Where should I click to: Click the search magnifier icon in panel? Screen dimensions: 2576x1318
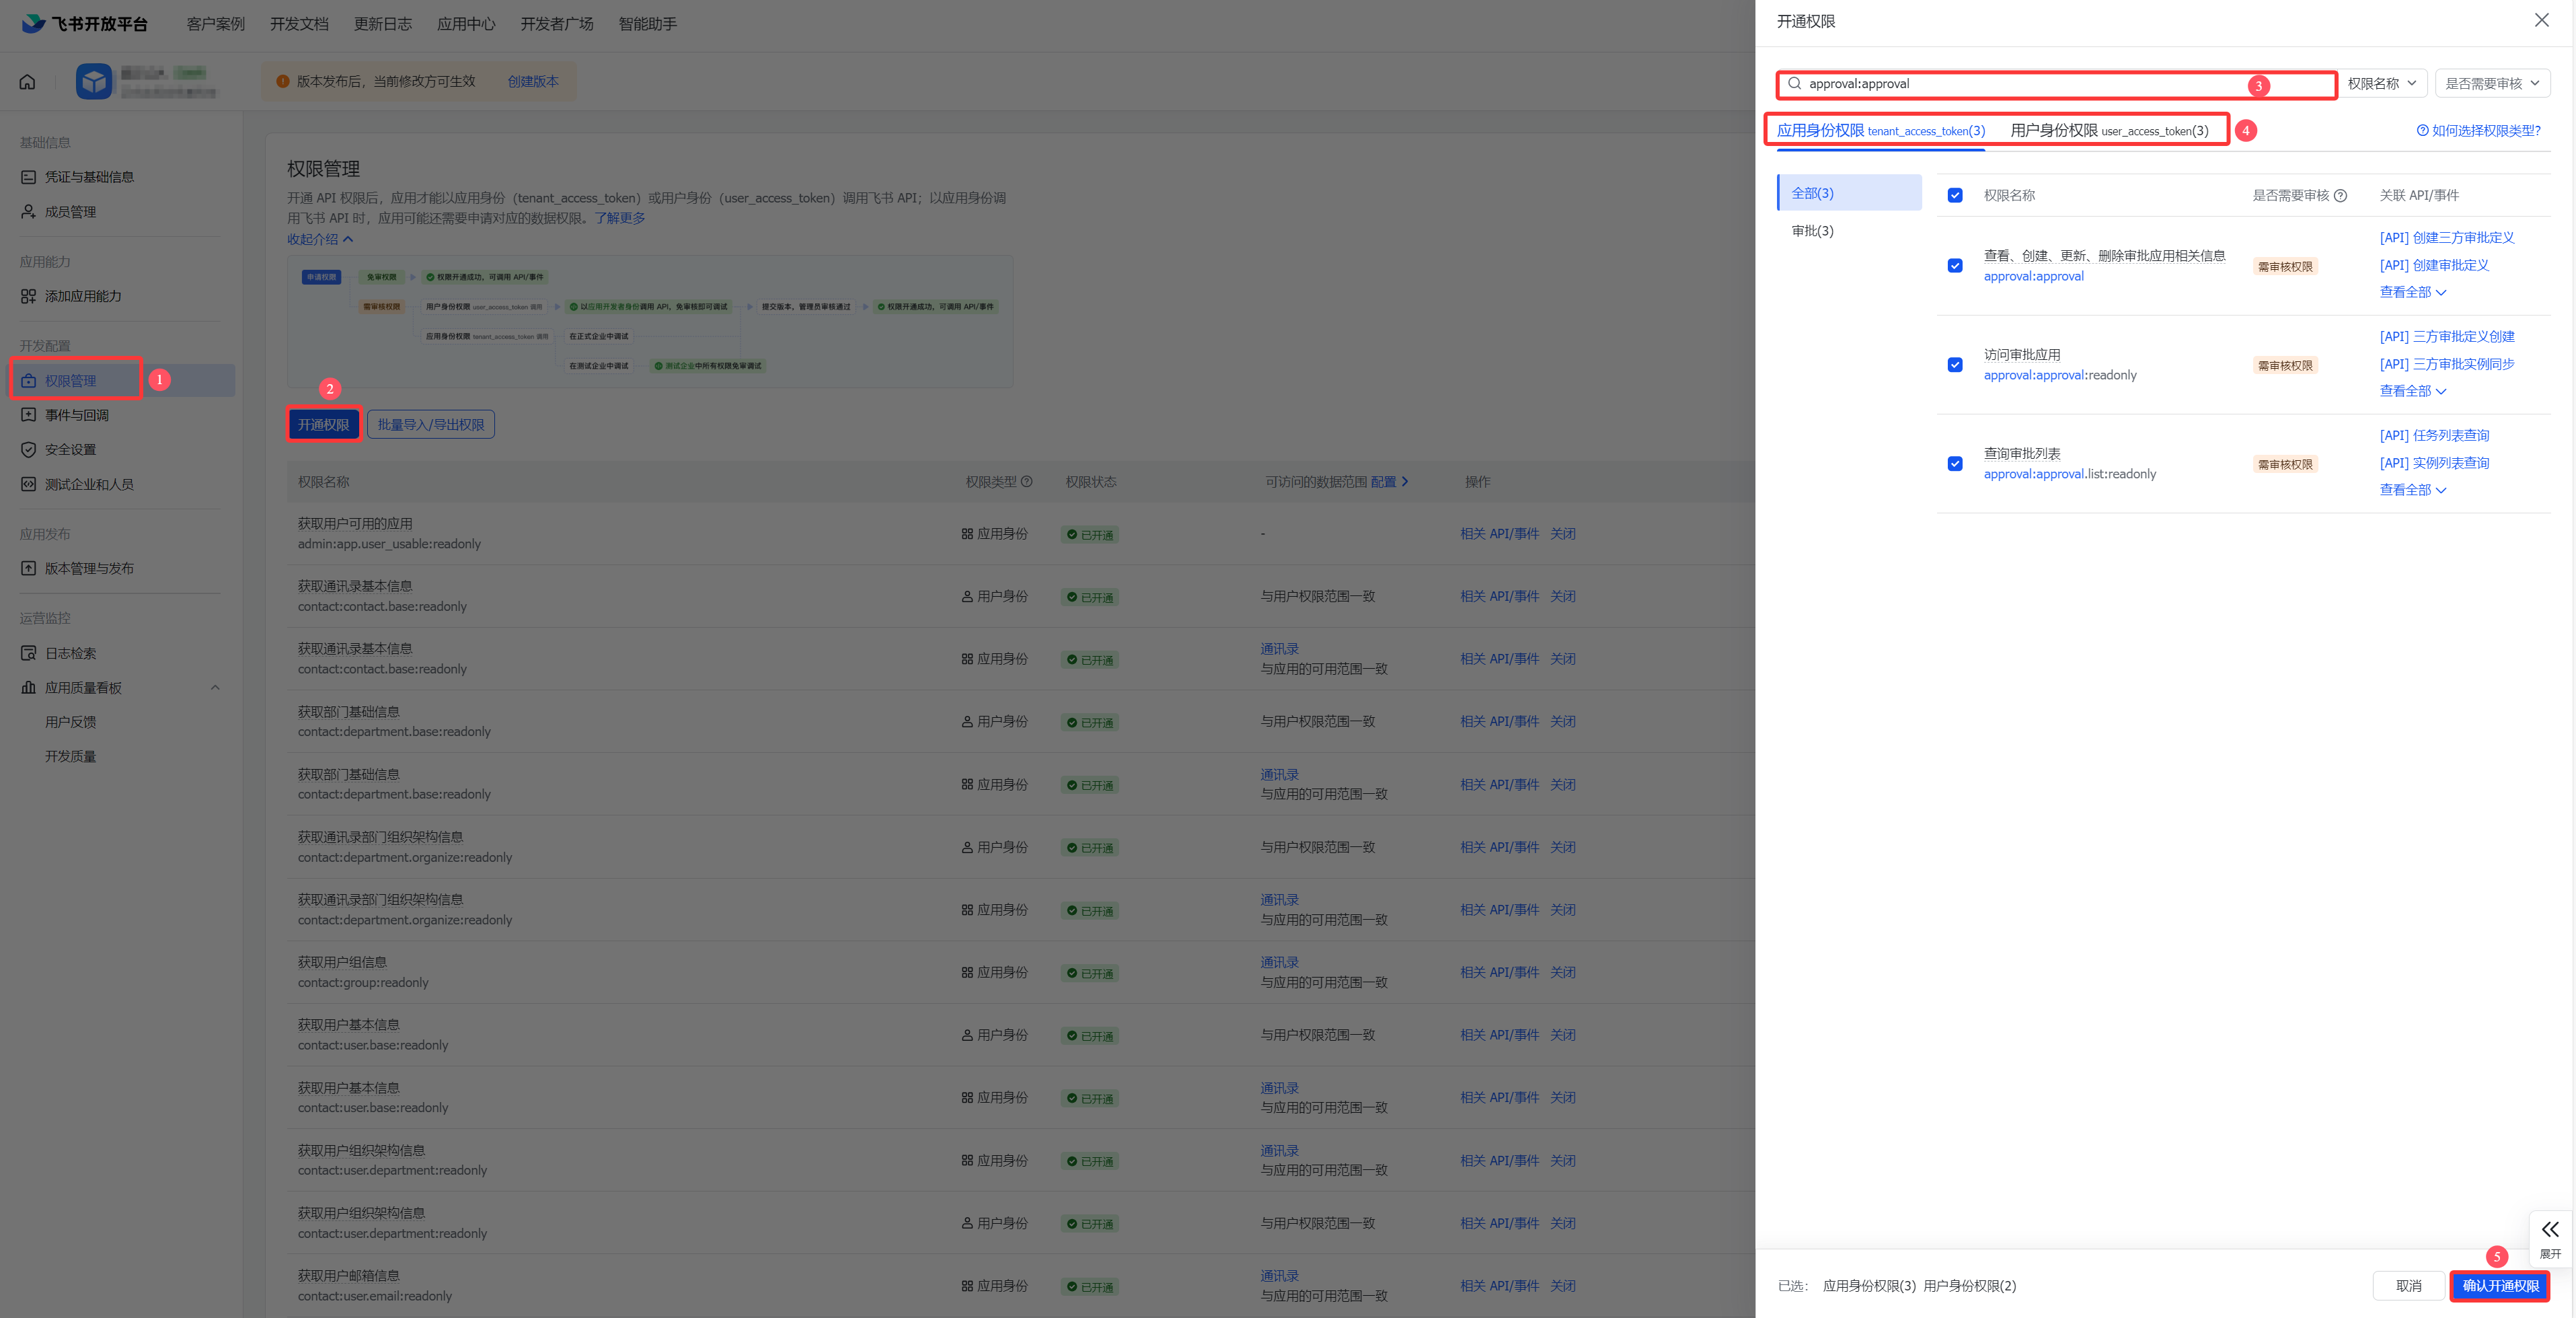1795,84
